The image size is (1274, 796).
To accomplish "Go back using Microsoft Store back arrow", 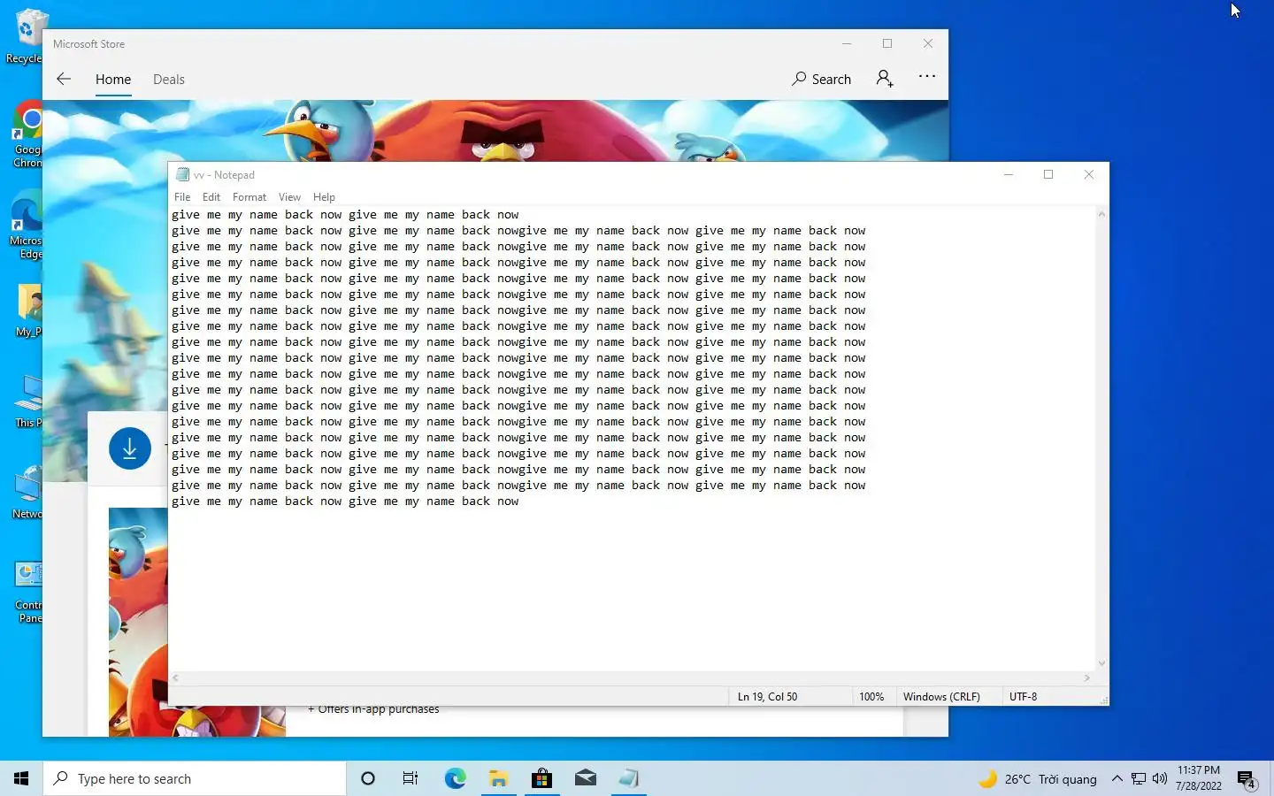I will click(x=64, y=79).
